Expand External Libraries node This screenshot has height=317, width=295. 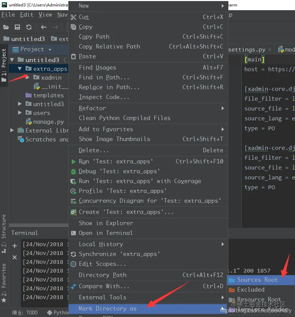[12, 131]
